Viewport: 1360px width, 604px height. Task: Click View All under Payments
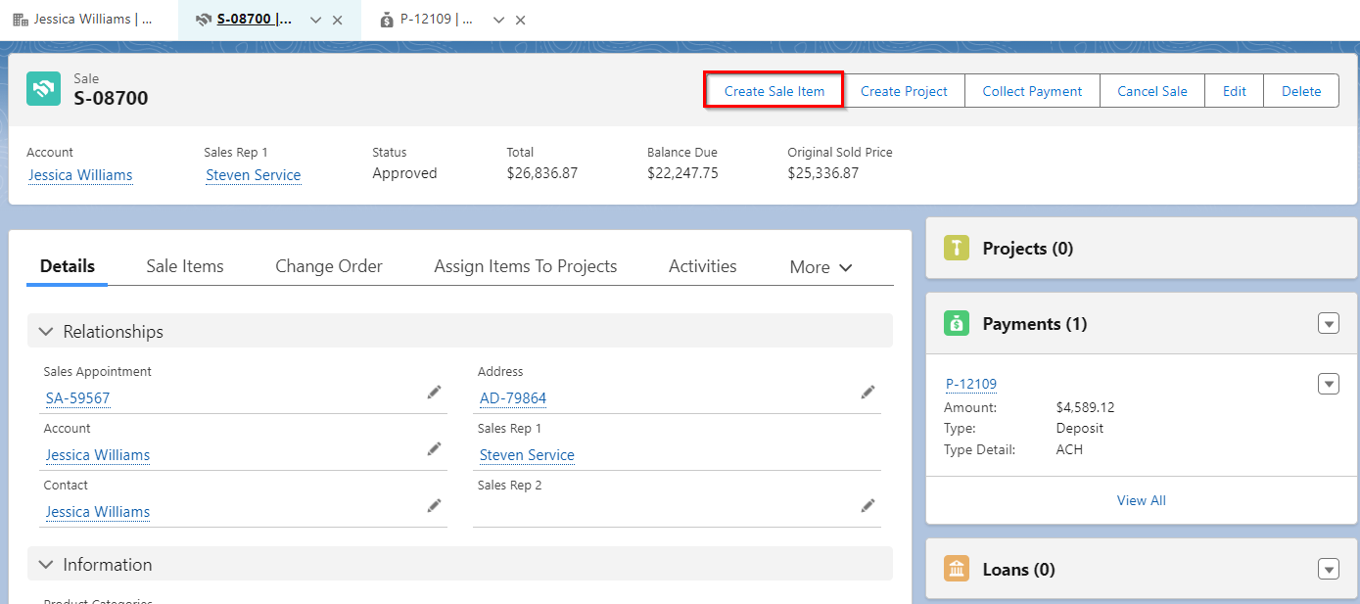click(x=1141, y=500)
